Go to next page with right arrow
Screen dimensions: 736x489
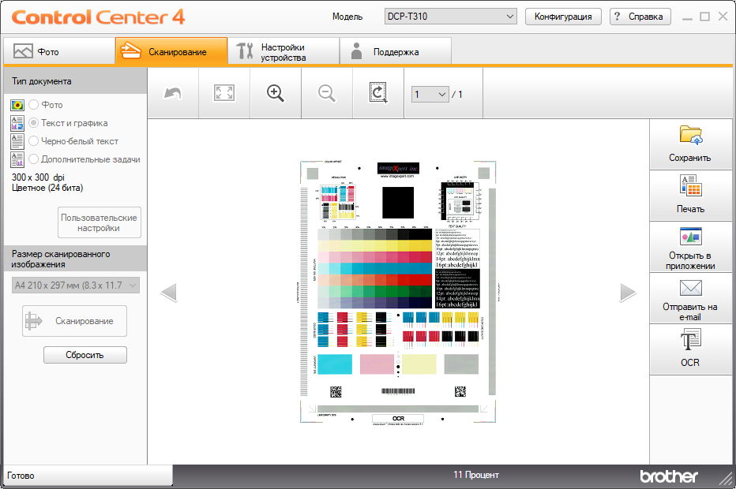point(628,293)
